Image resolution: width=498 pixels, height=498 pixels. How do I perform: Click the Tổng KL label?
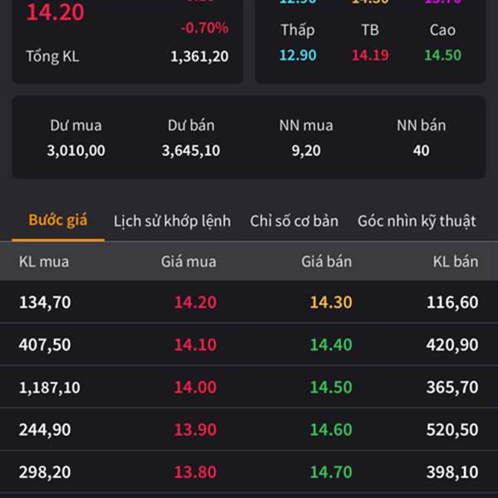click(52, 56)
